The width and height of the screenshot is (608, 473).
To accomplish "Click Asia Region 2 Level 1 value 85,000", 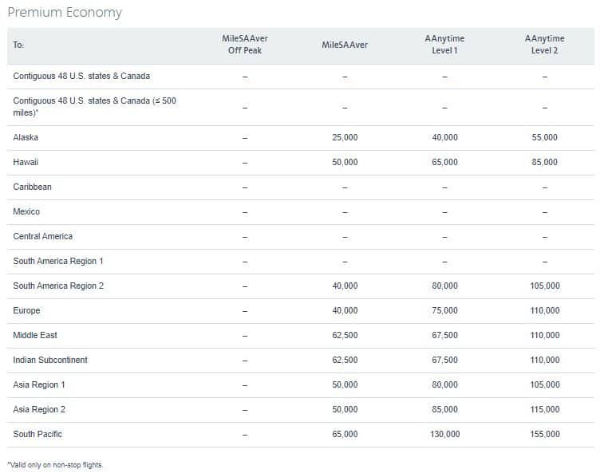I will point(444,410).
